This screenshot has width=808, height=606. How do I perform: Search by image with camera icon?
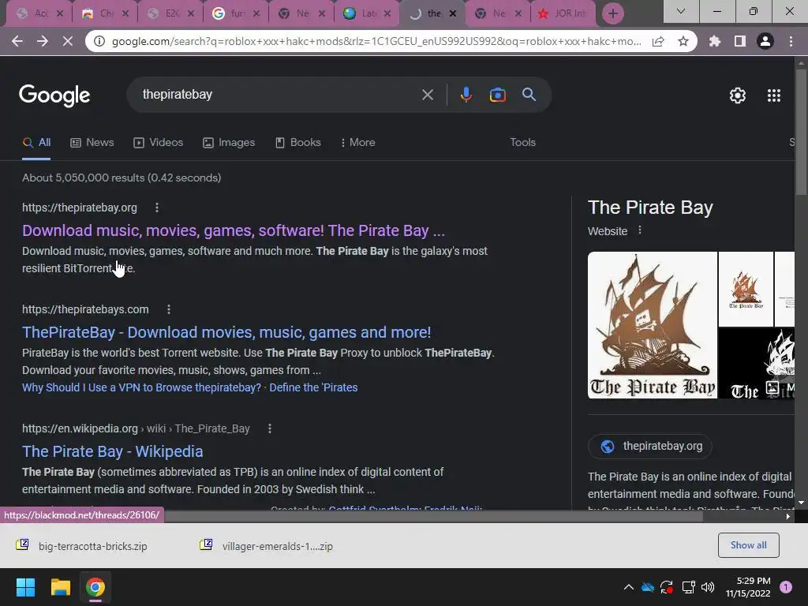point(497,95)
